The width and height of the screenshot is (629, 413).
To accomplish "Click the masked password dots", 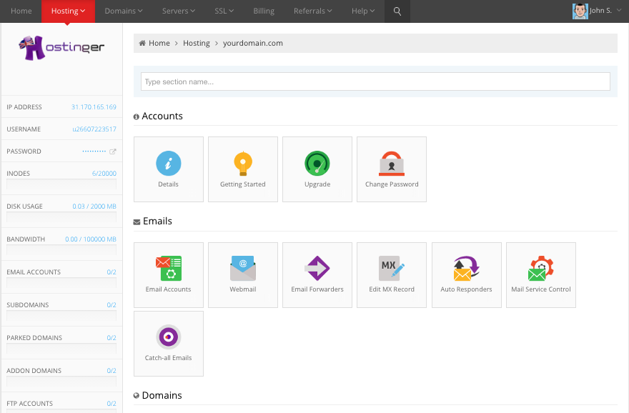I will point(94,151).
